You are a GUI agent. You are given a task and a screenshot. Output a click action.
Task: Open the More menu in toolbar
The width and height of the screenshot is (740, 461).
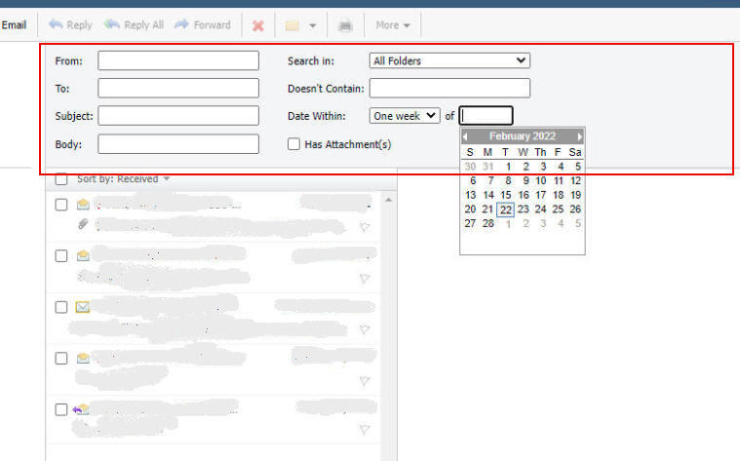click(x=393, y=25)
